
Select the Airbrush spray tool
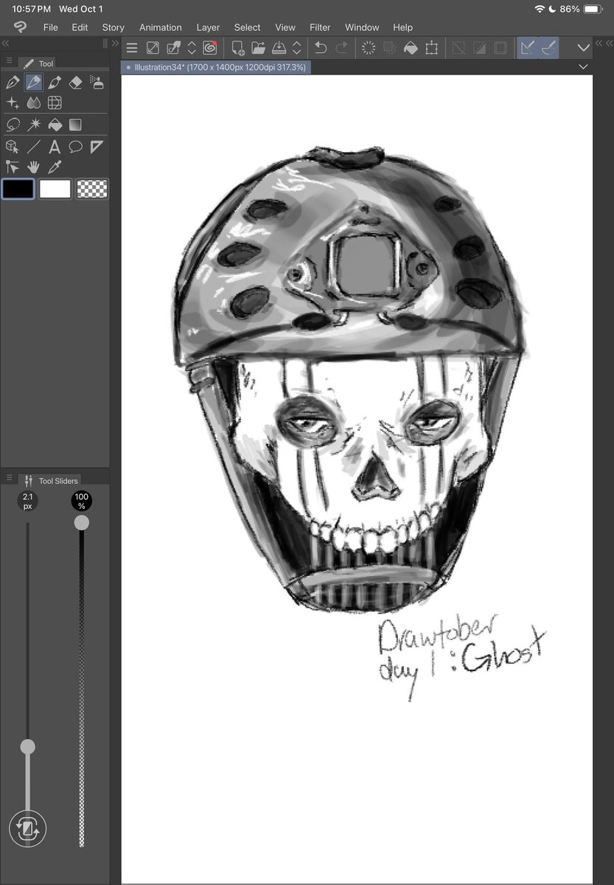click(x=97, y=83)
